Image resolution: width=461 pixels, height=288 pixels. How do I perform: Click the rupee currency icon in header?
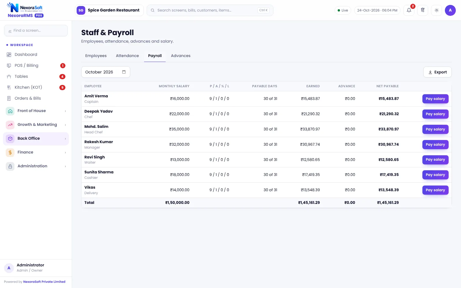[423, 10]
